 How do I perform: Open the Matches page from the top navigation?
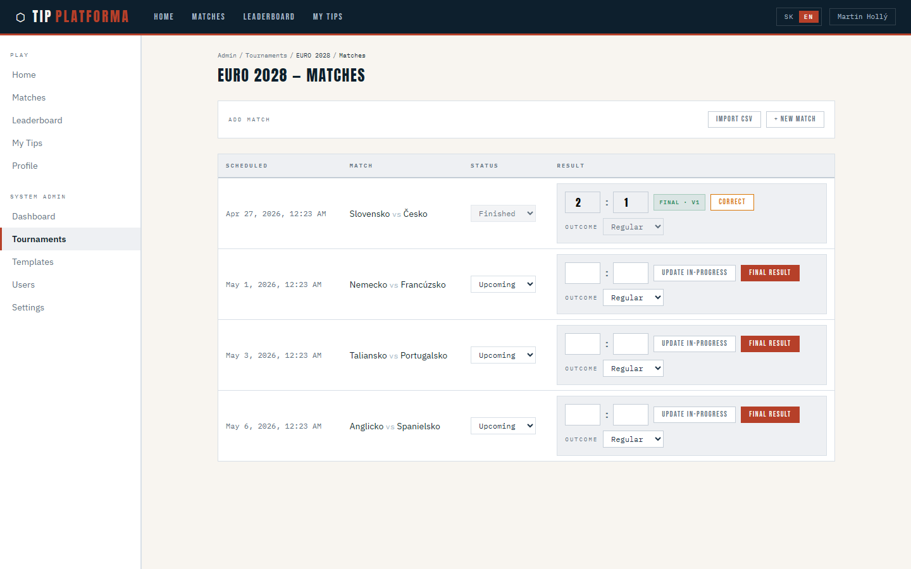point(208,16)
